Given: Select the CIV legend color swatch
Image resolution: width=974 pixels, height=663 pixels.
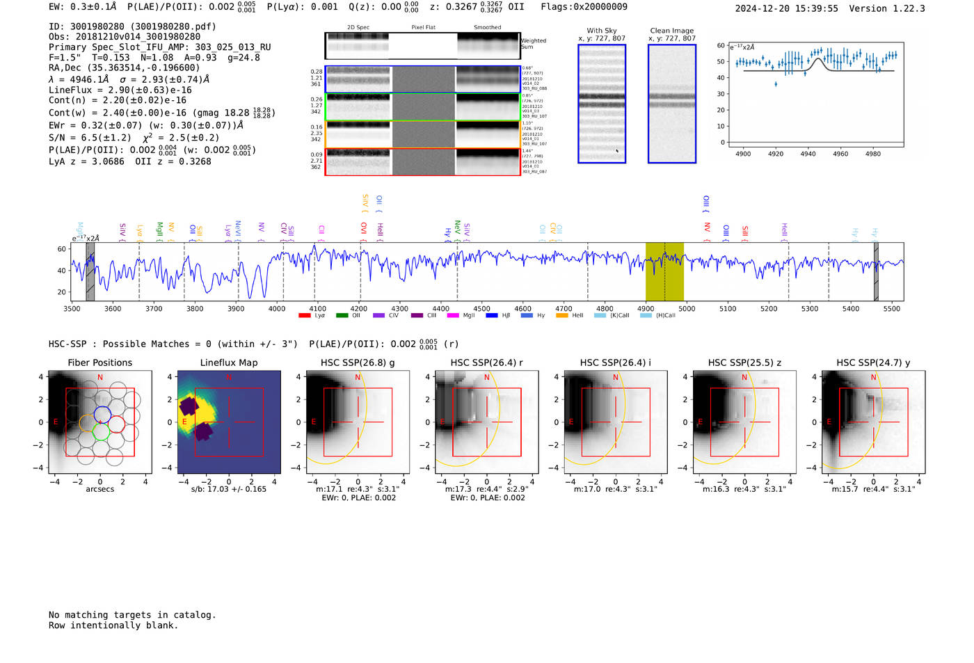Looking at the screenshot, I should [x=378, y=316].
